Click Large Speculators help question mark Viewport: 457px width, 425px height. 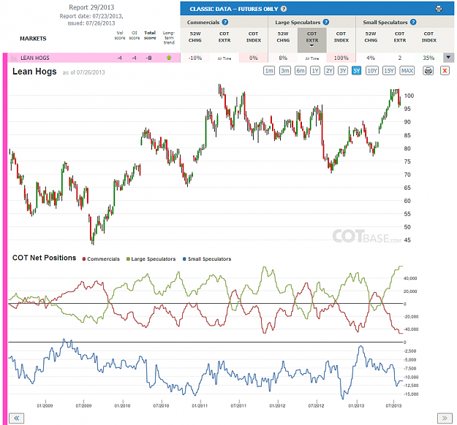(x=326, y=22)
